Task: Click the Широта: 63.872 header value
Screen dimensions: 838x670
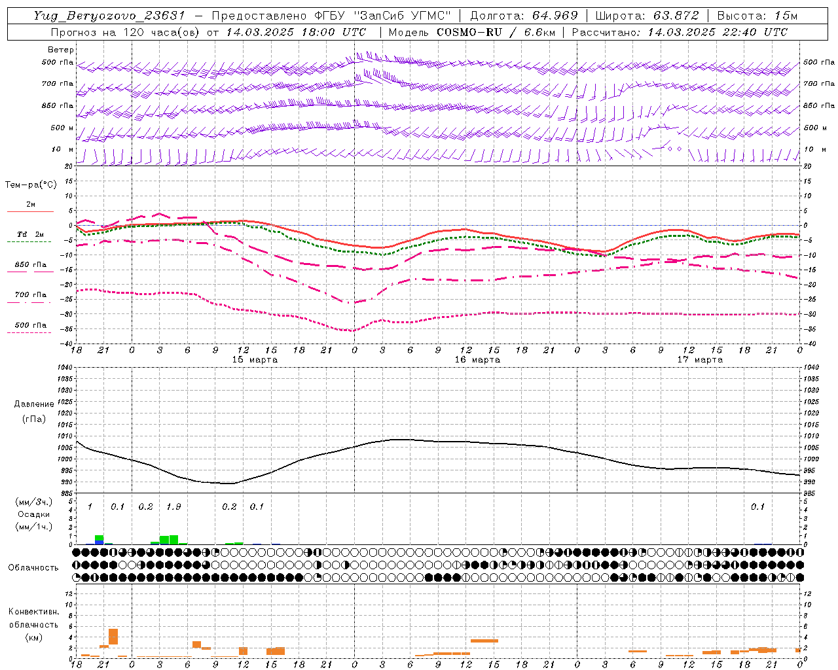Action: click(647, 16)
